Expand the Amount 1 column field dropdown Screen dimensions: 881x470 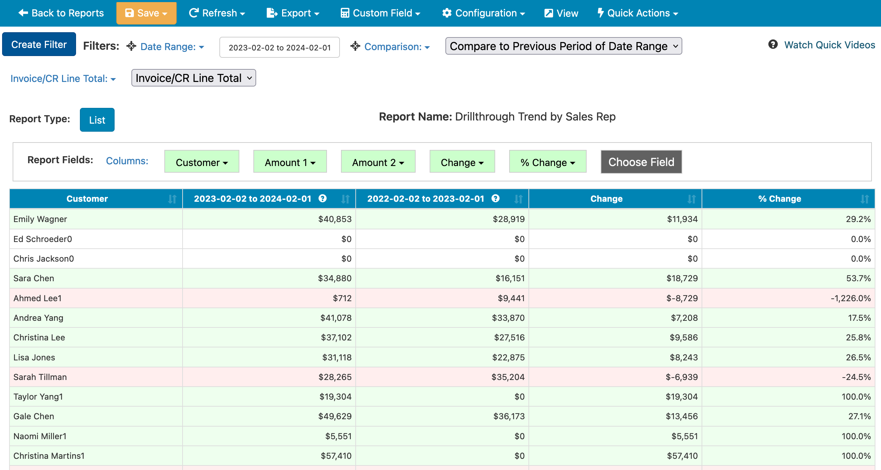290,162
